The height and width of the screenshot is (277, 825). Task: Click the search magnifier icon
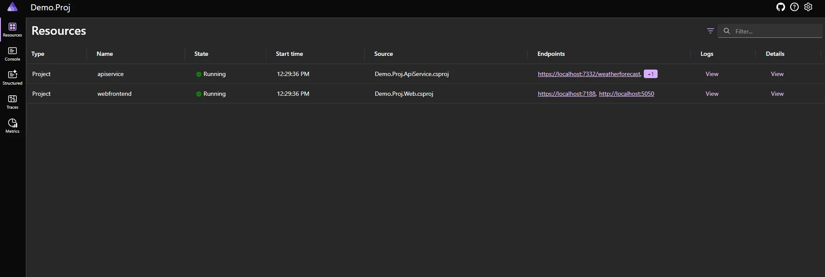tap(727, 31)
